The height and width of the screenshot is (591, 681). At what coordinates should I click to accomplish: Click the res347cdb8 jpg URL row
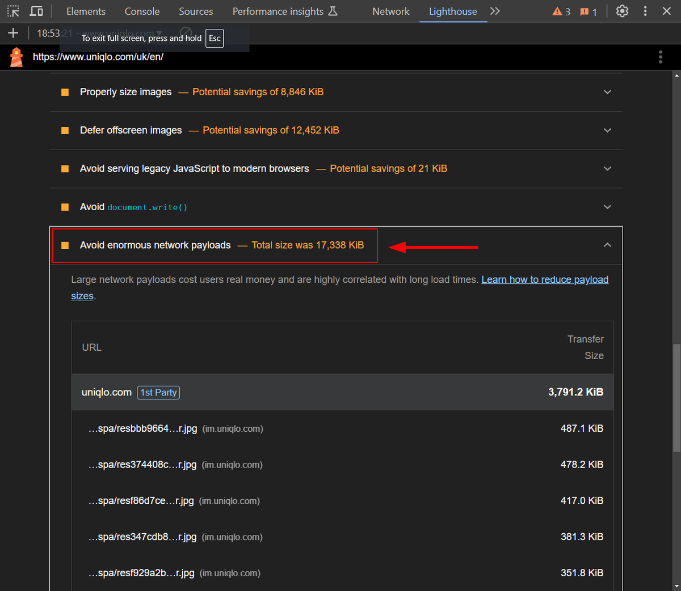point(342,537)
